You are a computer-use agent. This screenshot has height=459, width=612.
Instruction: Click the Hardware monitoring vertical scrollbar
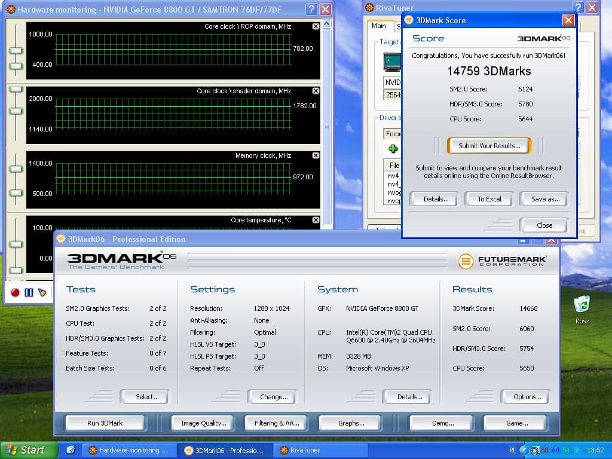327,127
